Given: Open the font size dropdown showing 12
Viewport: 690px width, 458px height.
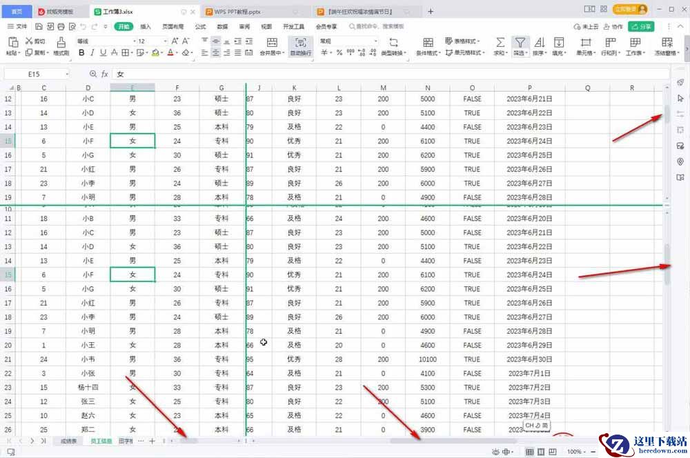Looking at the screenshot, I should (166, 41).
